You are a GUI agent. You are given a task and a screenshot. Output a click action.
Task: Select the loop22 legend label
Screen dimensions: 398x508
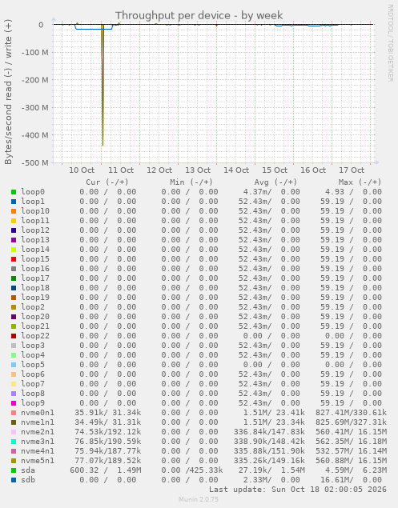point(35,336)
